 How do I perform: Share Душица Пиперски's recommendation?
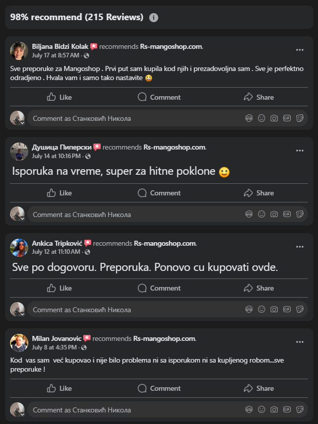click(259, 193)
